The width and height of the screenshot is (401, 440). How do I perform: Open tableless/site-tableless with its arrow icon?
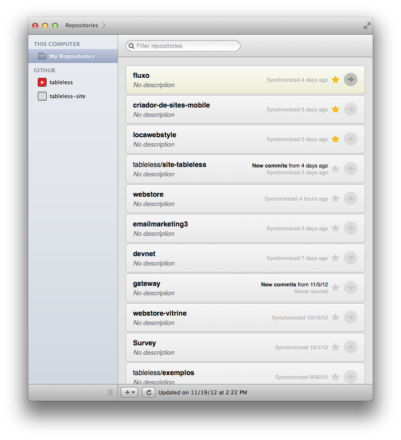[350, 169]
